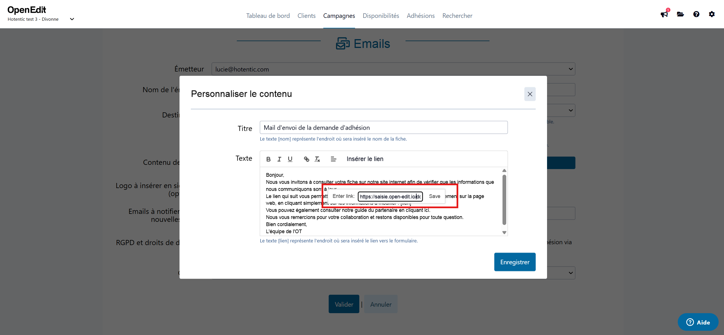
Task: Open help with the question mark icon
Action: [696, 14]
